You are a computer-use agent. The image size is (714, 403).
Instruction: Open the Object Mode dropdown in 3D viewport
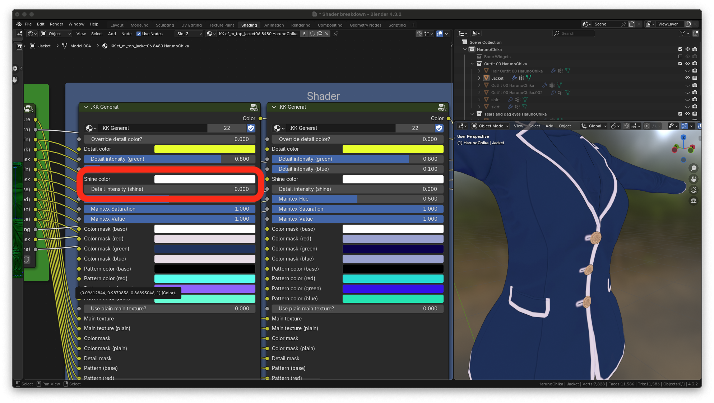pyautogui.click(x=490, y=126)
